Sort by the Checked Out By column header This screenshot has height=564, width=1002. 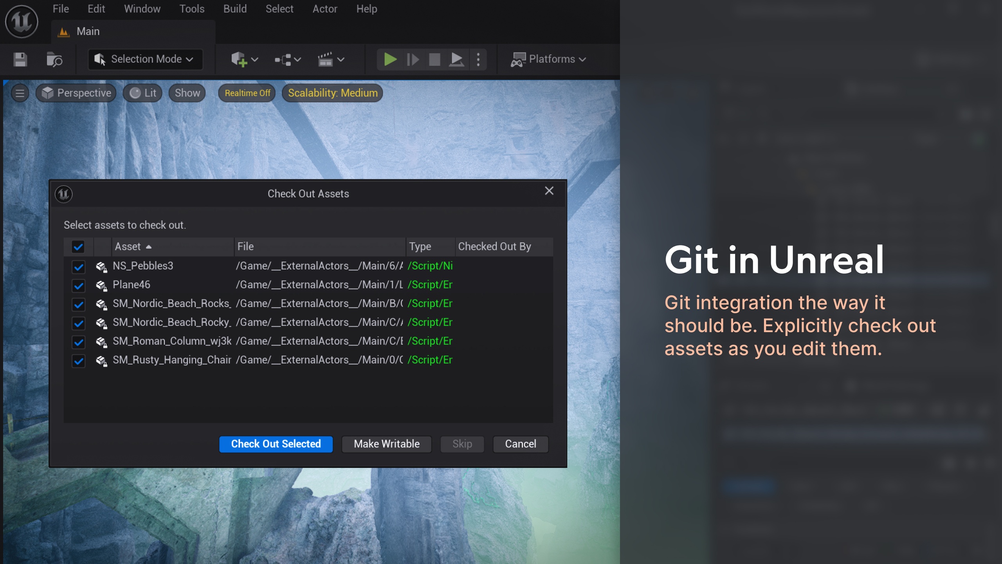[504, 247]
